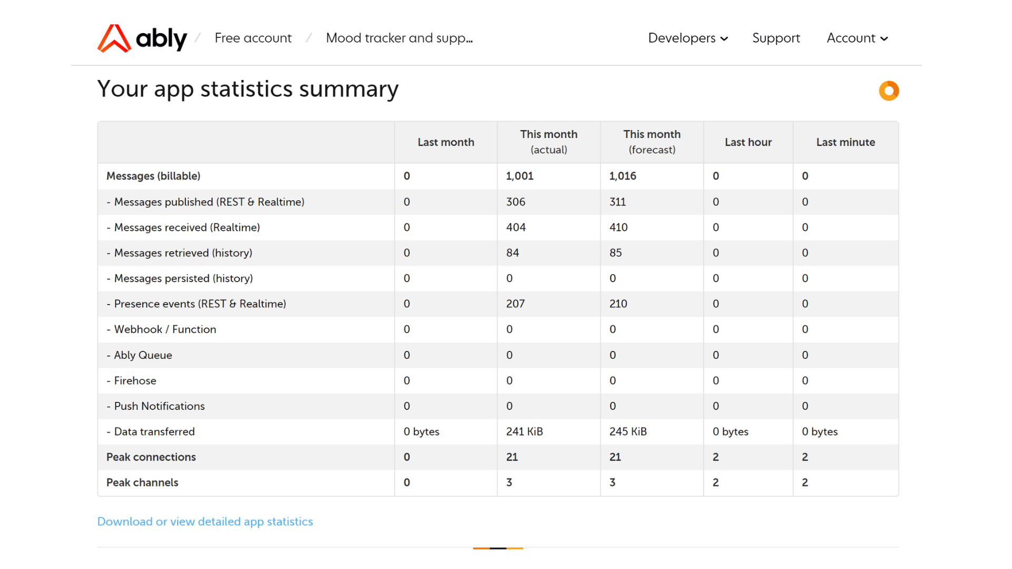This screenshot has width=1012, height=569.
Task: Expand the Account menu chevron
Action: tap(884, 38)
